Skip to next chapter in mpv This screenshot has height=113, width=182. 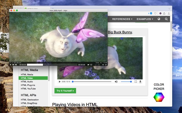pos(16,65)
